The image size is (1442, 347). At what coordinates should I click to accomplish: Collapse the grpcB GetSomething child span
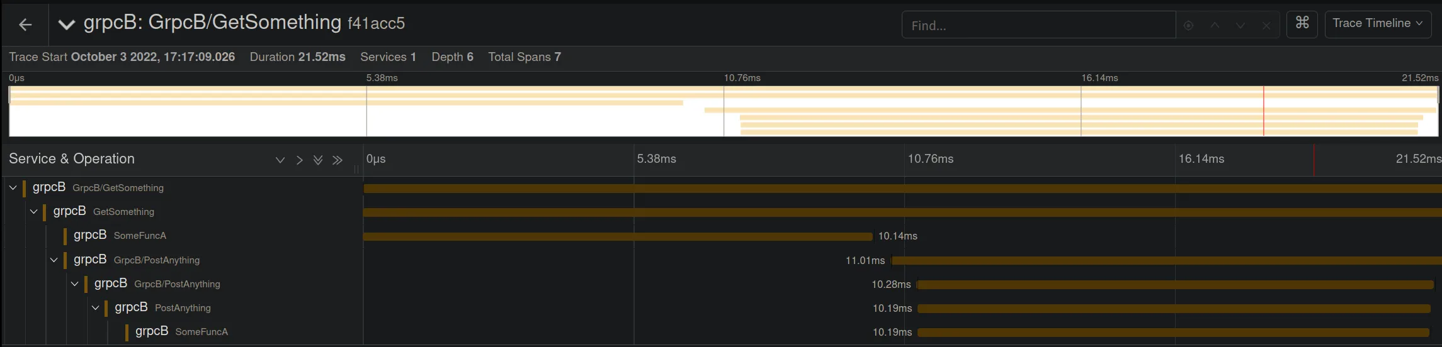[34, 211]
